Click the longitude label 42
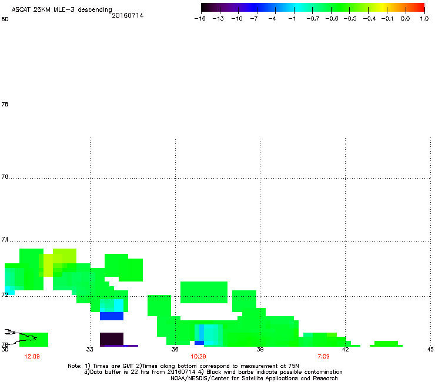 tap(345, 349)
